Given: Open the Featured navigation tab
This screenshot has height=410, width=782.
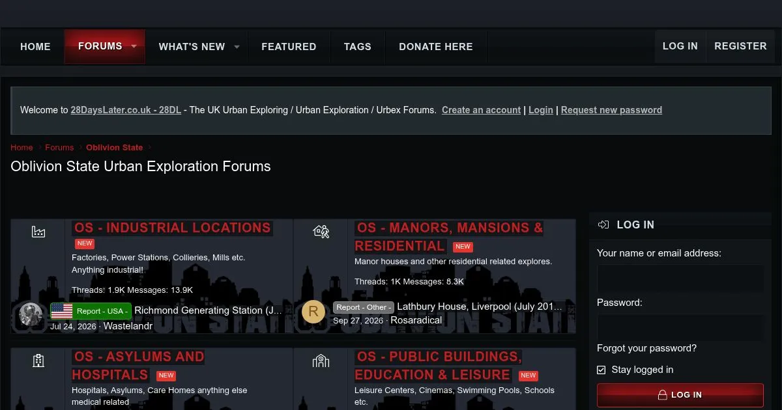Looking at the screenshot, I should 289,47.
